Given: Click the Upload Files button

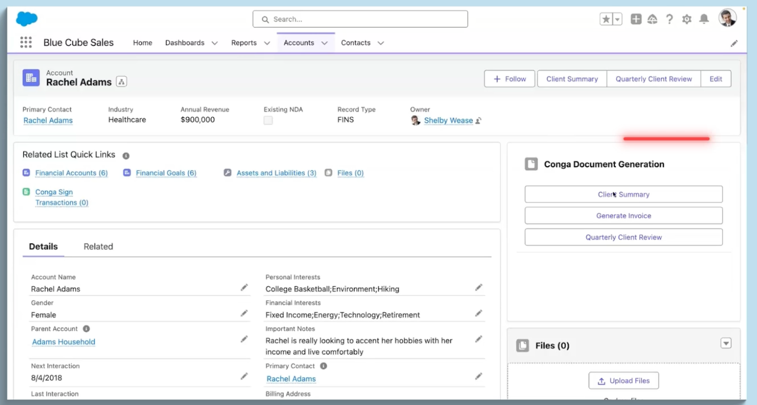Looking at the screenshot, I should tap(623, 381).
